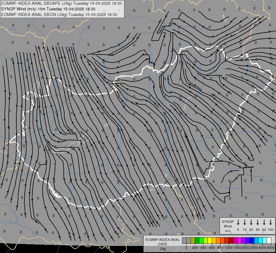Click the wind legend arrow above 20

251,222
